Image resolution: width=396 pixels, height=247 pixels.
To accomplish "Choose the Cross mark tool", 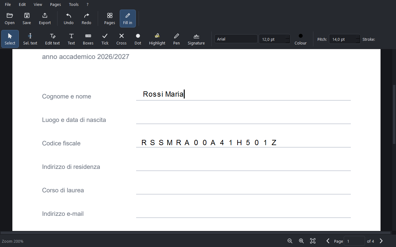I will click(121, 39).
